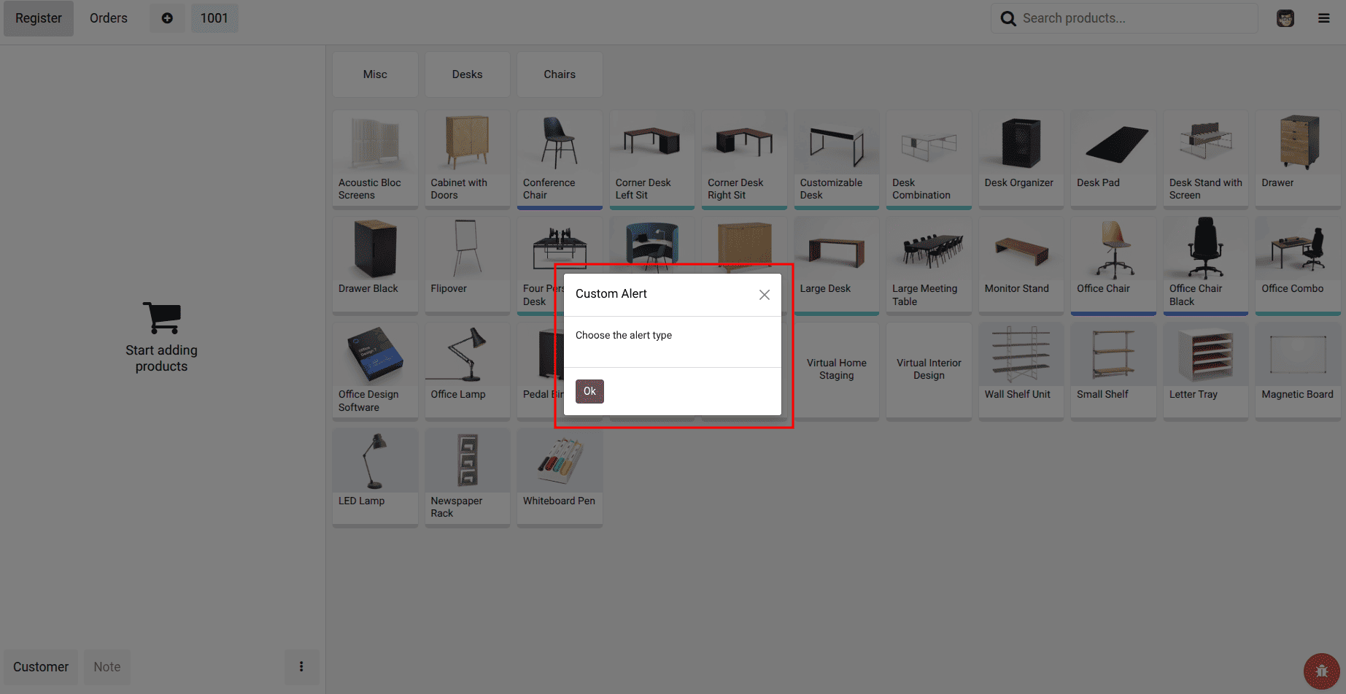Select the Misc category filter

[x=374, y=74]
